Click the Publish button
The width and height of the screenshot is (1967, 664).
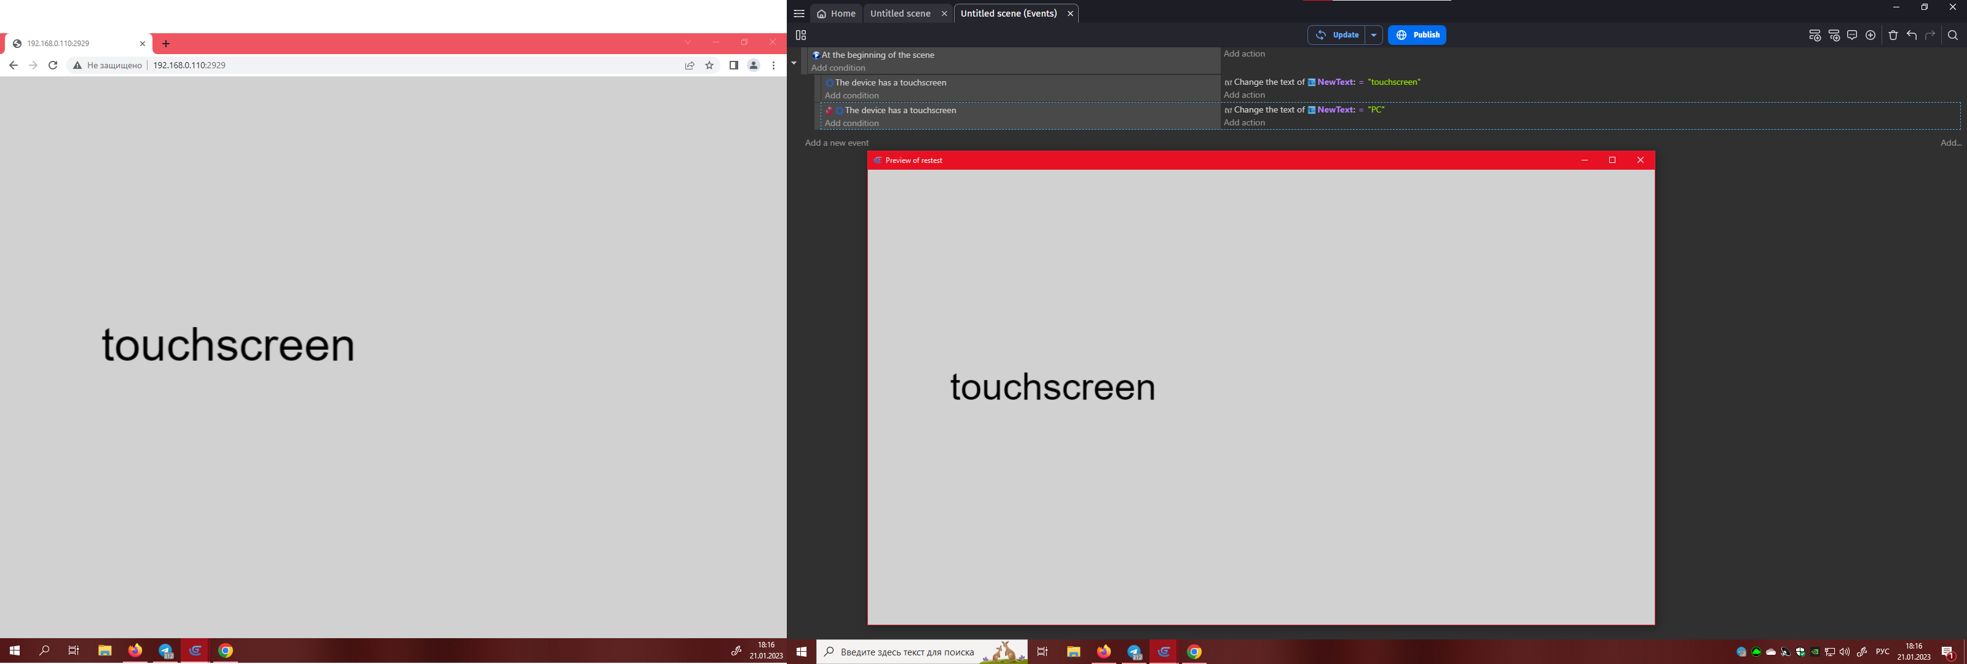click(1417, 34)
